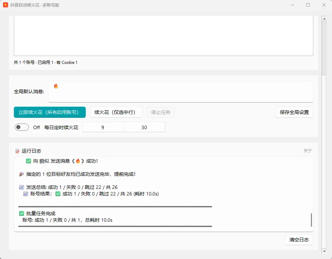Click log line 发送总结: 成功 1 / 失败 0
This screenshot has width=332, height=259.
(x=72, y=187)
